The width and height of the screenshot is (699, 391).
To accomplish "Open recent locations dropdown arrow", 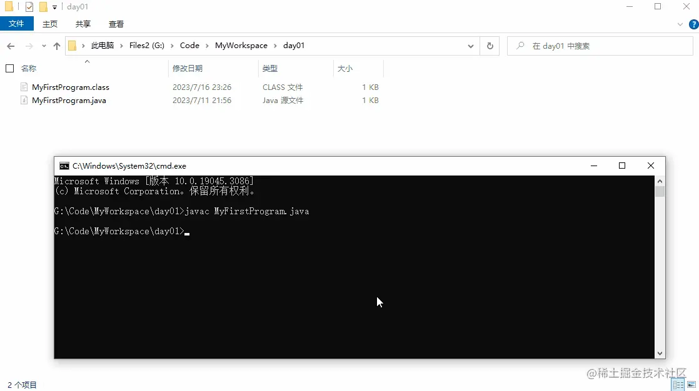I will 44,46.
